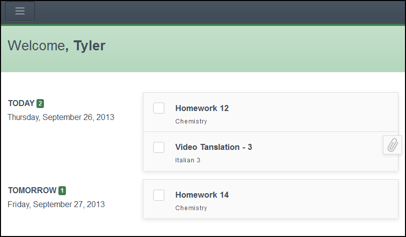Screen dimensions: 406x237
Task: Click the paperclip attachment icon
Action: coord(393,145)
